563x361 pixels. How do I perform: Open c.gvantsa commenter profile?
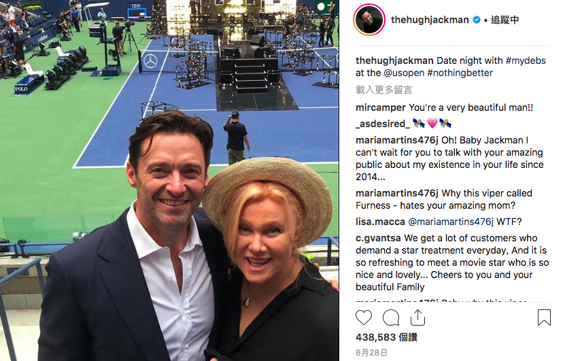tap(378, 238)
